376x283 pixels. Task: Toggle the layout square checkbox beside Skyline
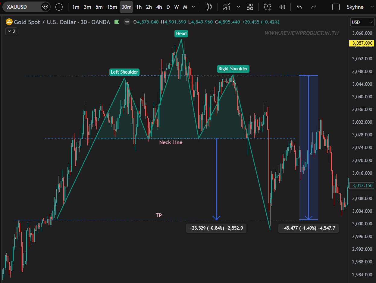(x=336, y=7)
